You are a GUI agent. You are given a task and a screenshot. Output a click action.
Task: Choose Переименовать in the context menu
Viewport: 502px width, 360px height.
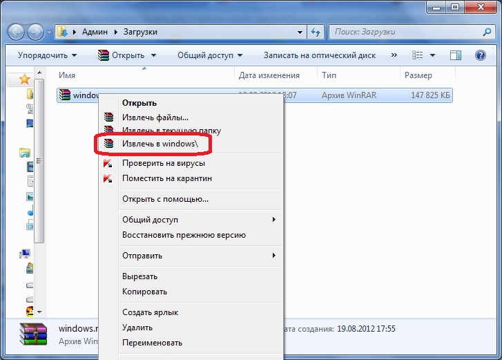pyautogui.click(x=152, y=343)
